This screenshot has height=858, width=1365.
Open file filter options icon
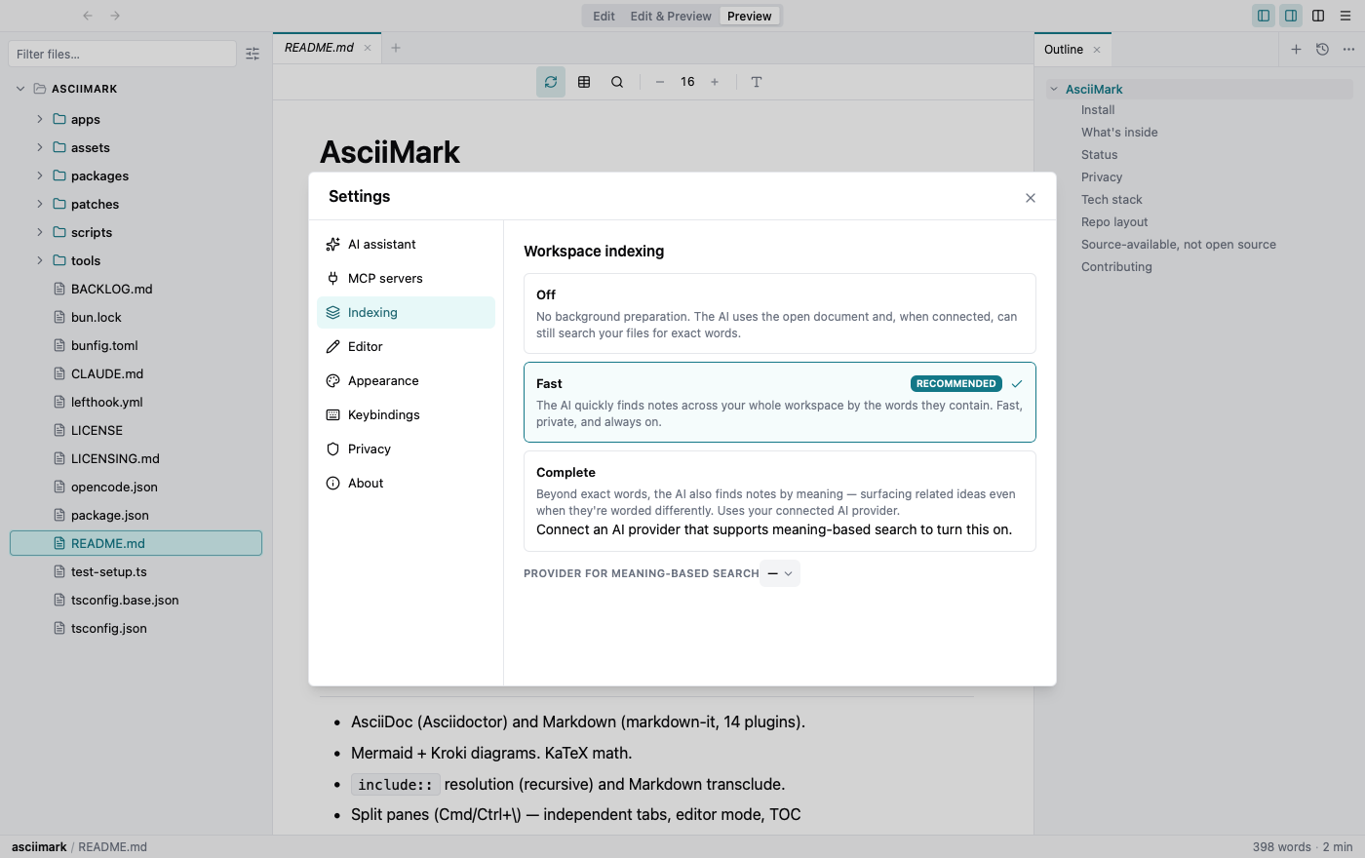tap(253, 55)
